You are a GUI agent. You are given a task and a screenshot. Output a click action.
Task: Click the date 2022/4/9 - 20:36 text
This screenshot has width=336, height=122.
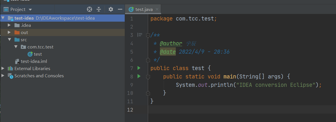[x=204, y=52]
